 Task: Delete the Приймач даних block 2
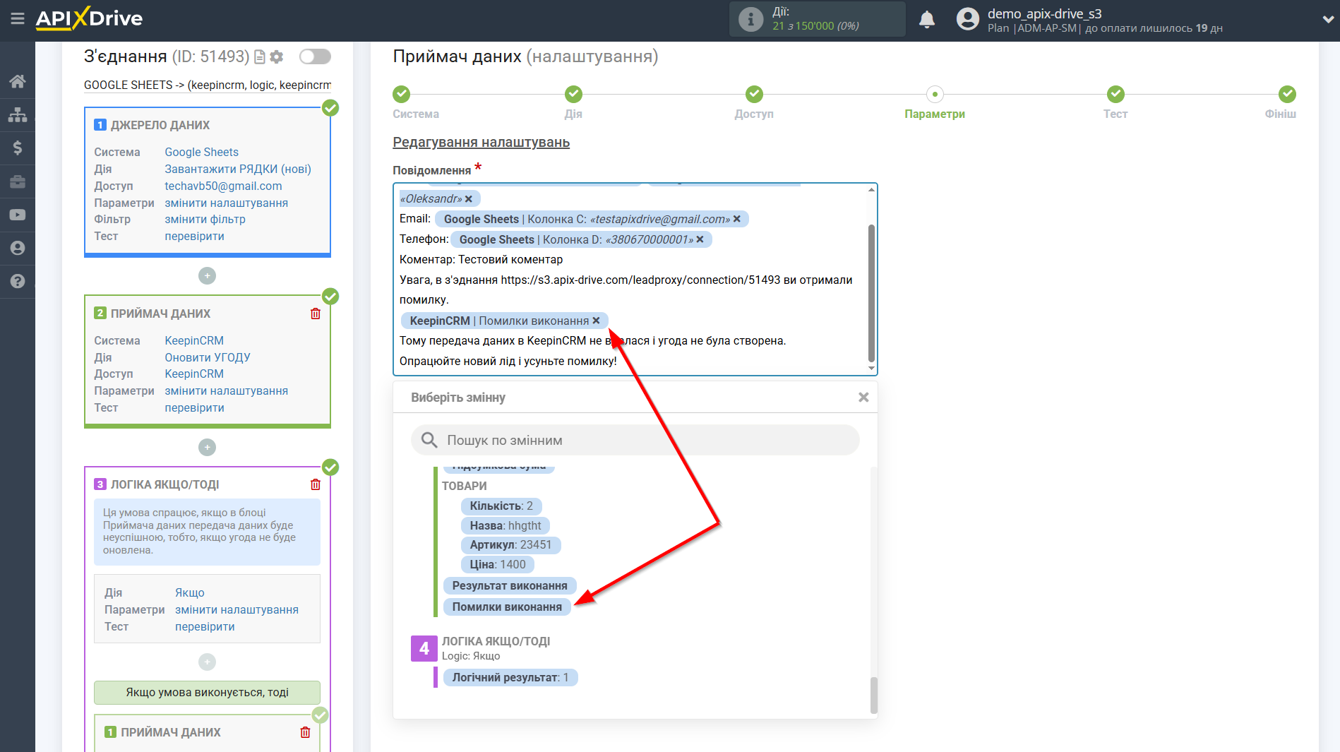click(x=316, y=314)
